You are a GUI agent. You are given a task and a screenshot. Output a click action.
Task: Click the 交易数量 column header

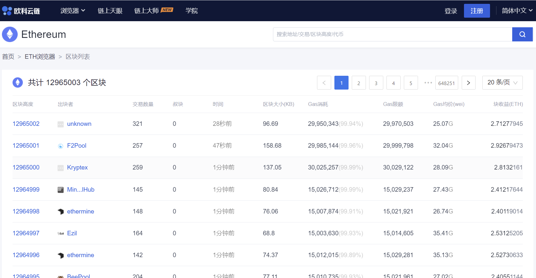[143, 104]
